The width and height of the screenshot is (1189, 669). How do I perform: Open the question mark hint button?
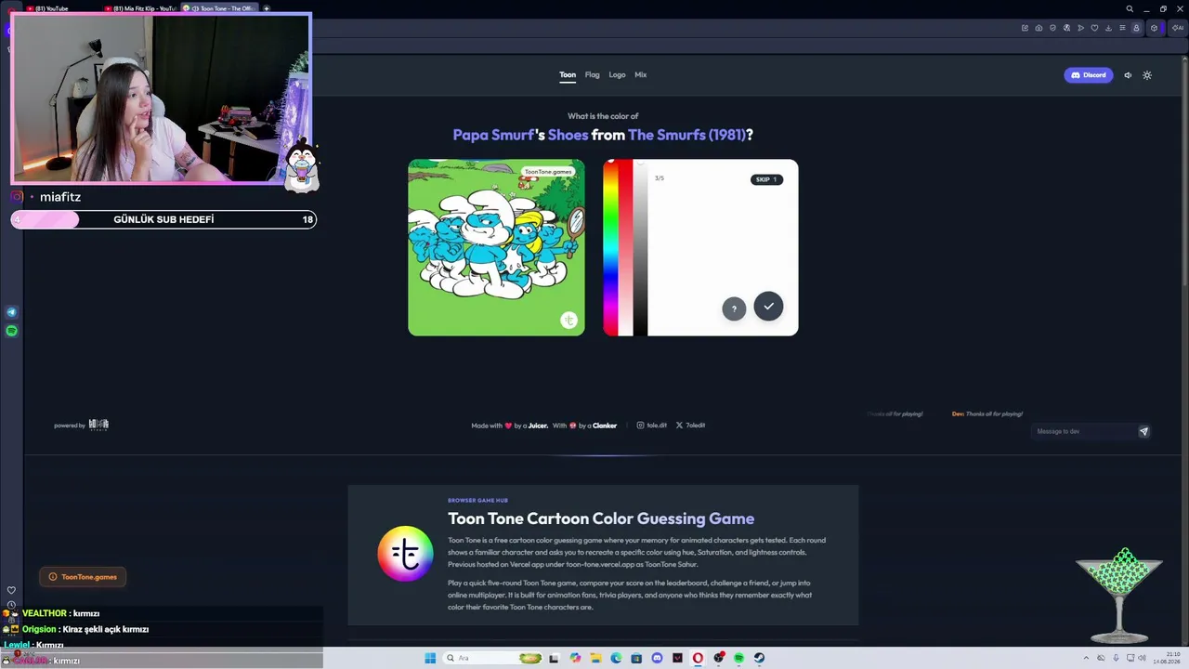click(734, 308)
